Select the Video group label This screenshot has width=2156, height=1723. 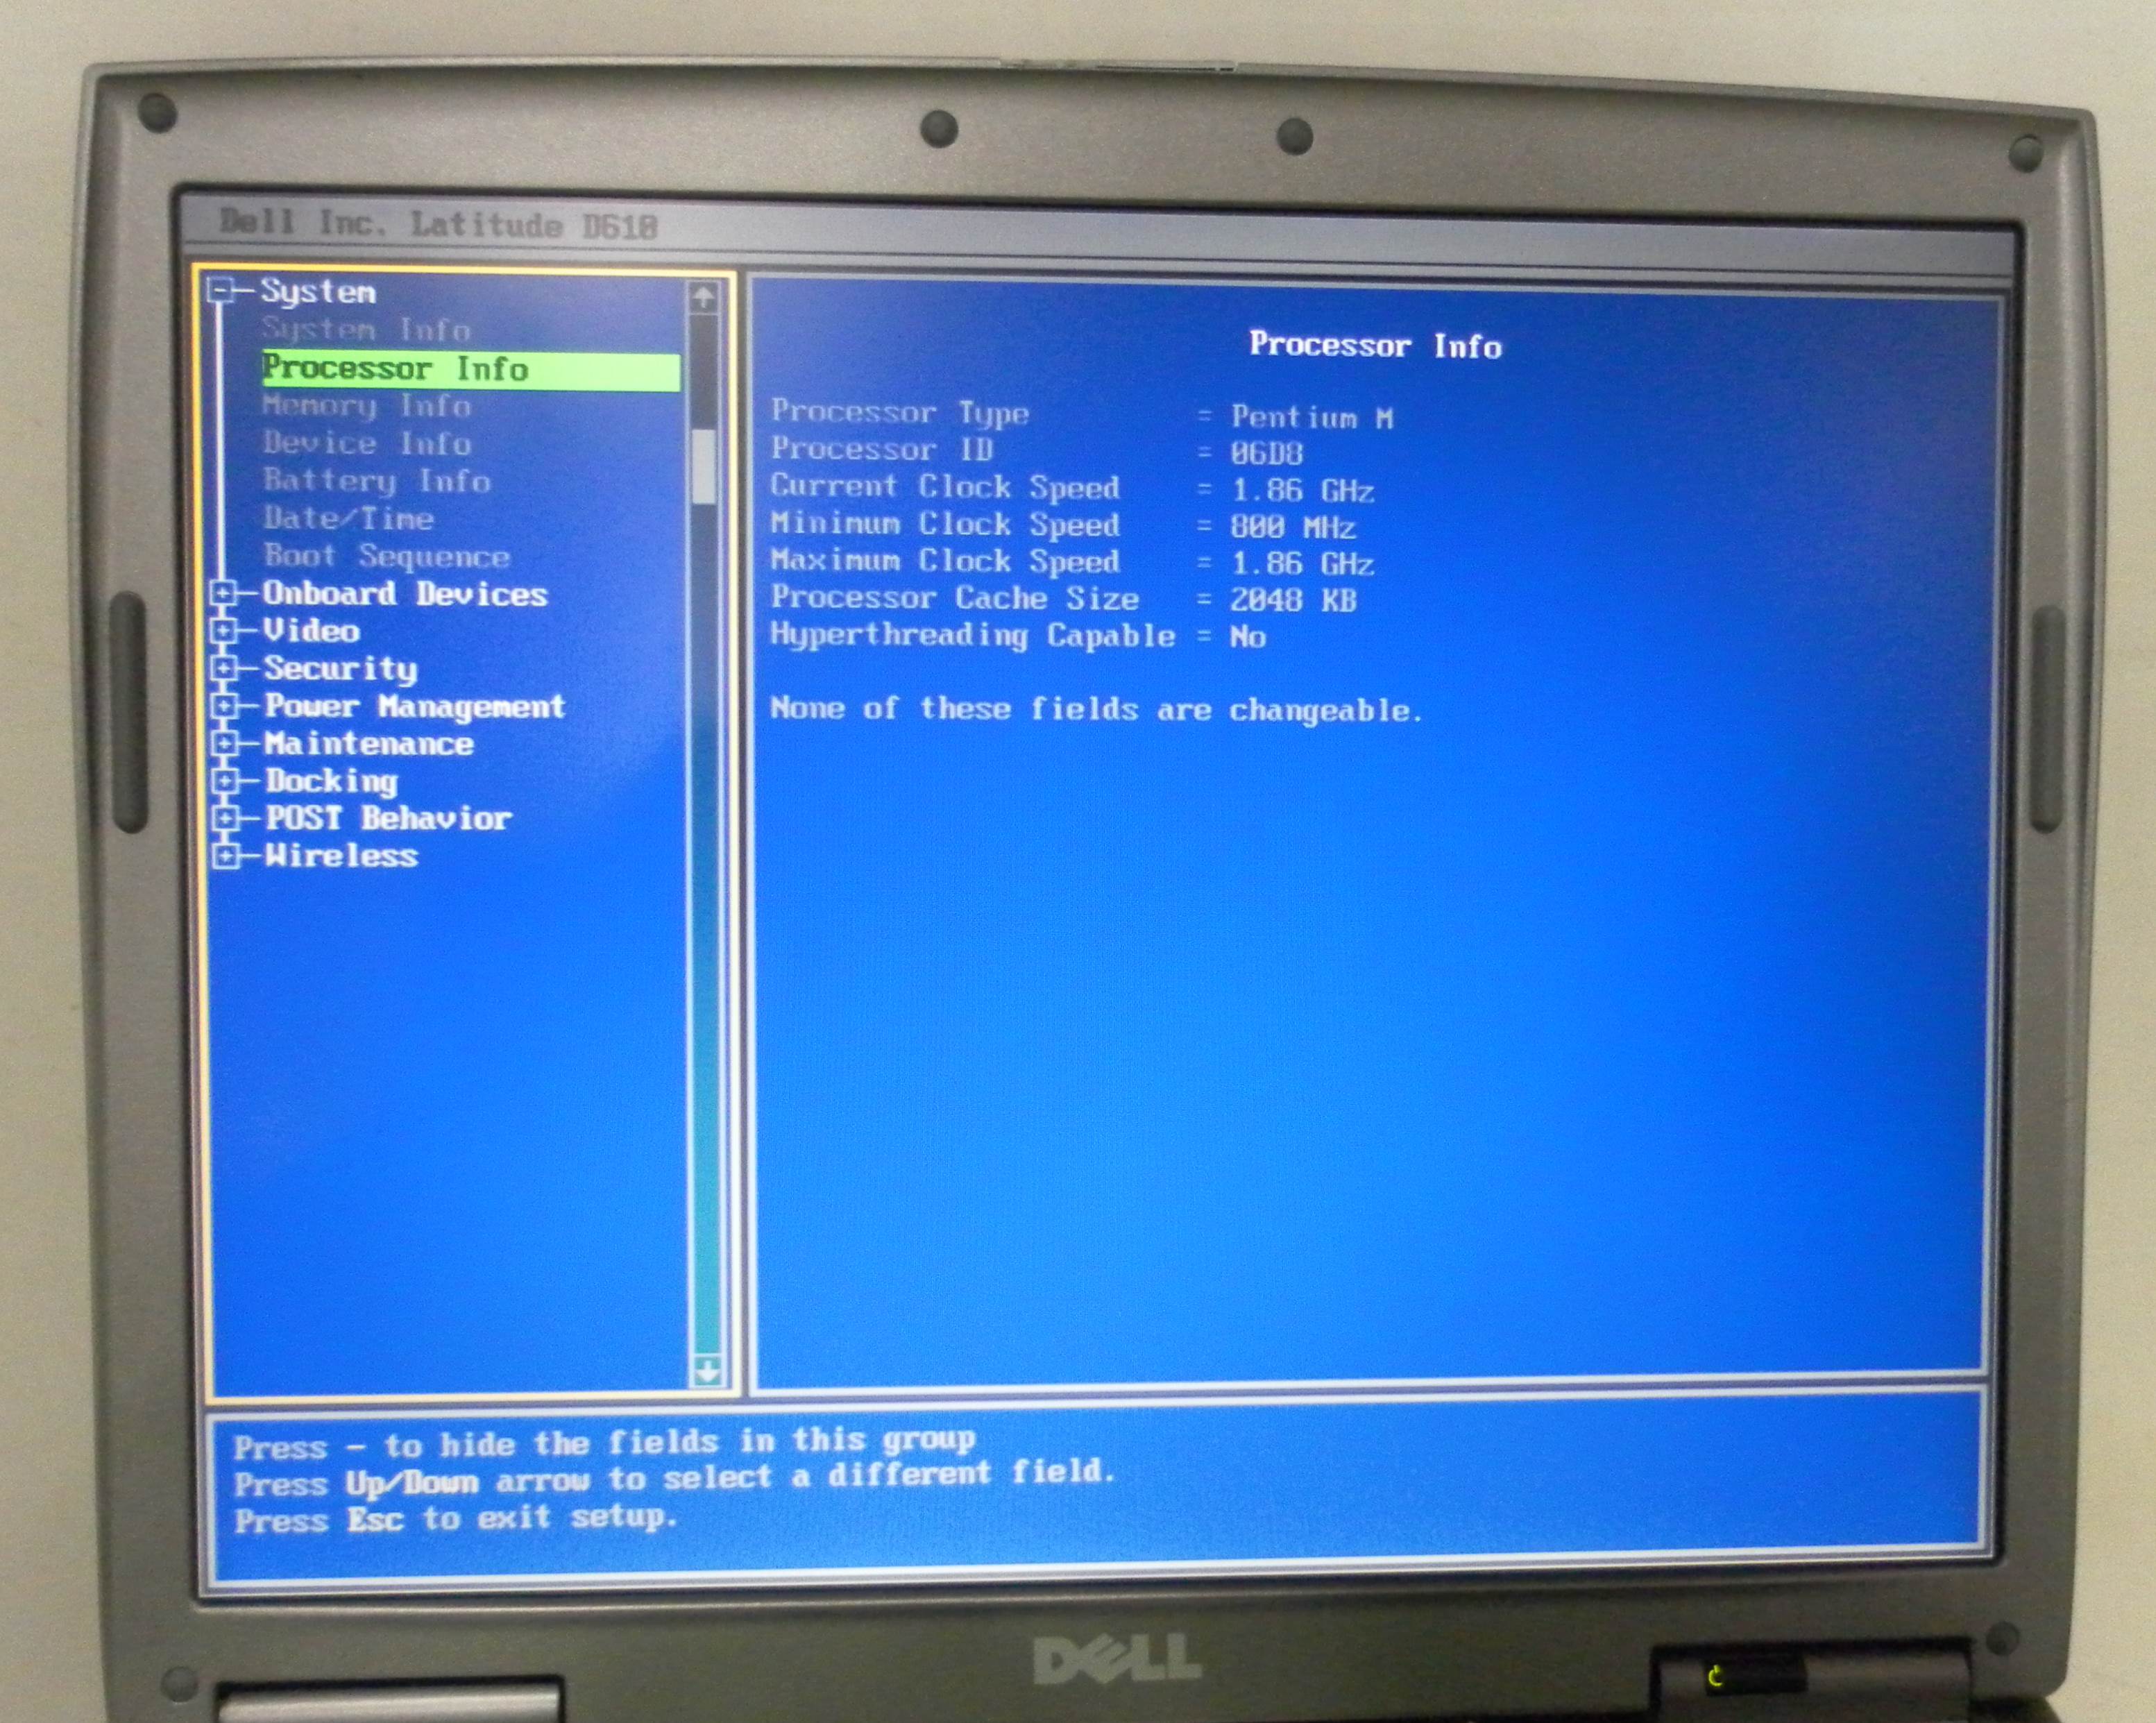tap(311, 631)
